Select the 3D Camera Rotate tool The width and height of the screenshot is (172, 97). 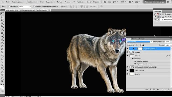click(x=2, y=75)
